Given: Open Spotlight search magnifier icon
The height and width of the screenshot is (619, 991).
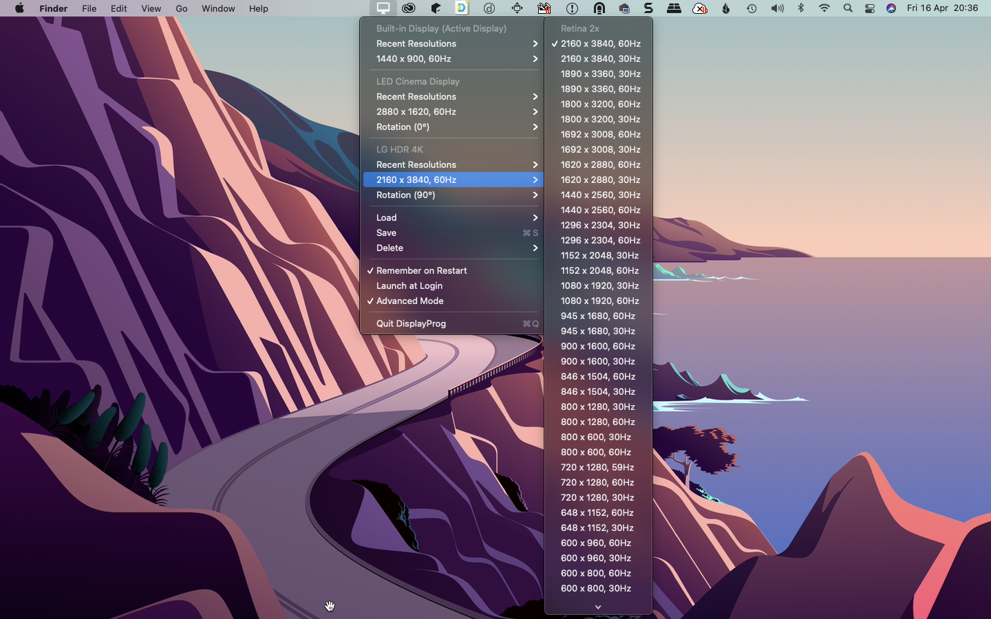Looking at the screenshot, I should coord(848,8).
